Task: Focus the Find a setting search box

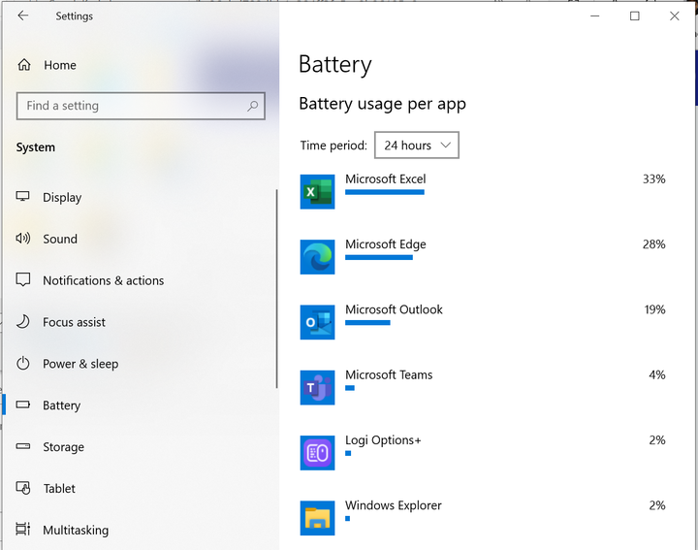Action: [x=141, y=106]
